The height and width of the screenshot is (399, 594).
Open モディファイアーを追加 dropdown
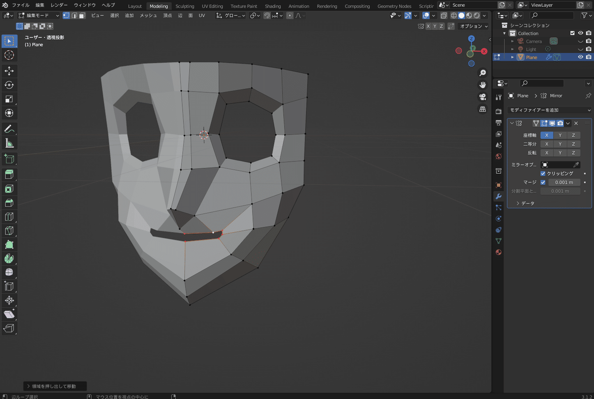549,110
